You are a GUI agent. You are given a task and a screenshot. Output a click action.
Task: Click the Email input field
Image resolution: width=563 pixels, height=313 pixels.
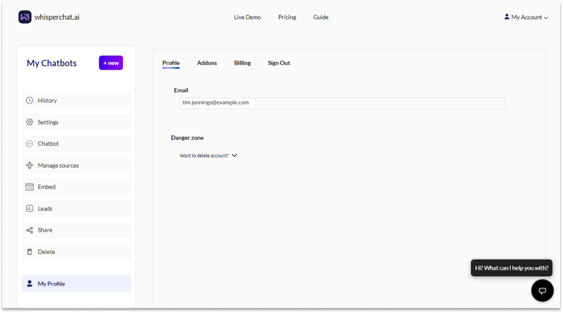click(x=342, y=103)
